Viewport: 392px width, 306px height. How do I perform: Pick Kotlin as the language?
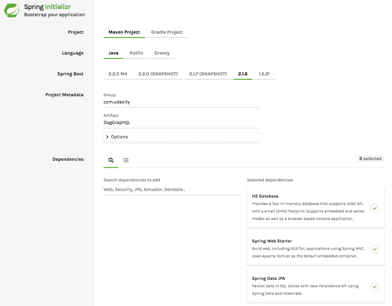tap(136, 53)
